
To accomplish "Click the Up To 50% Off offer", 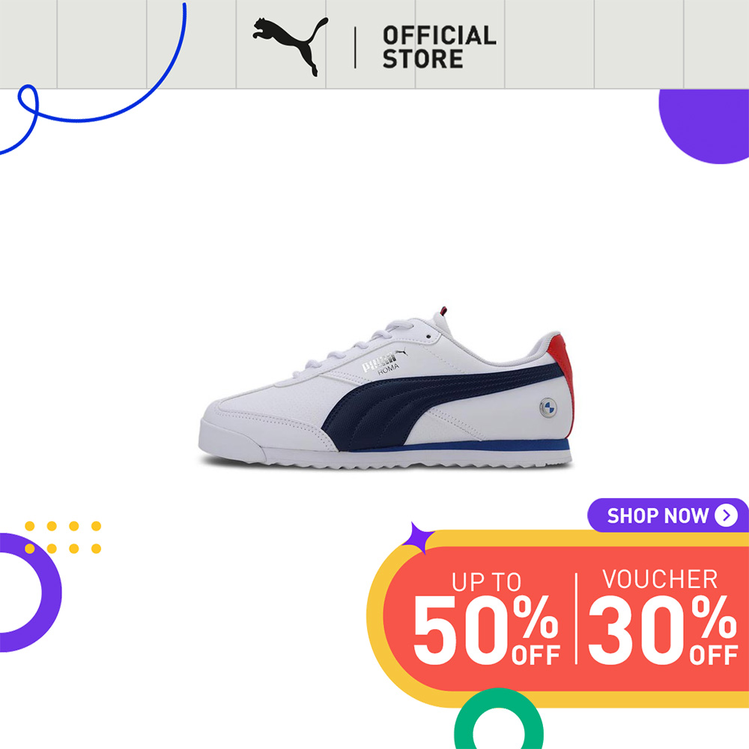I will tap(486, 618).
